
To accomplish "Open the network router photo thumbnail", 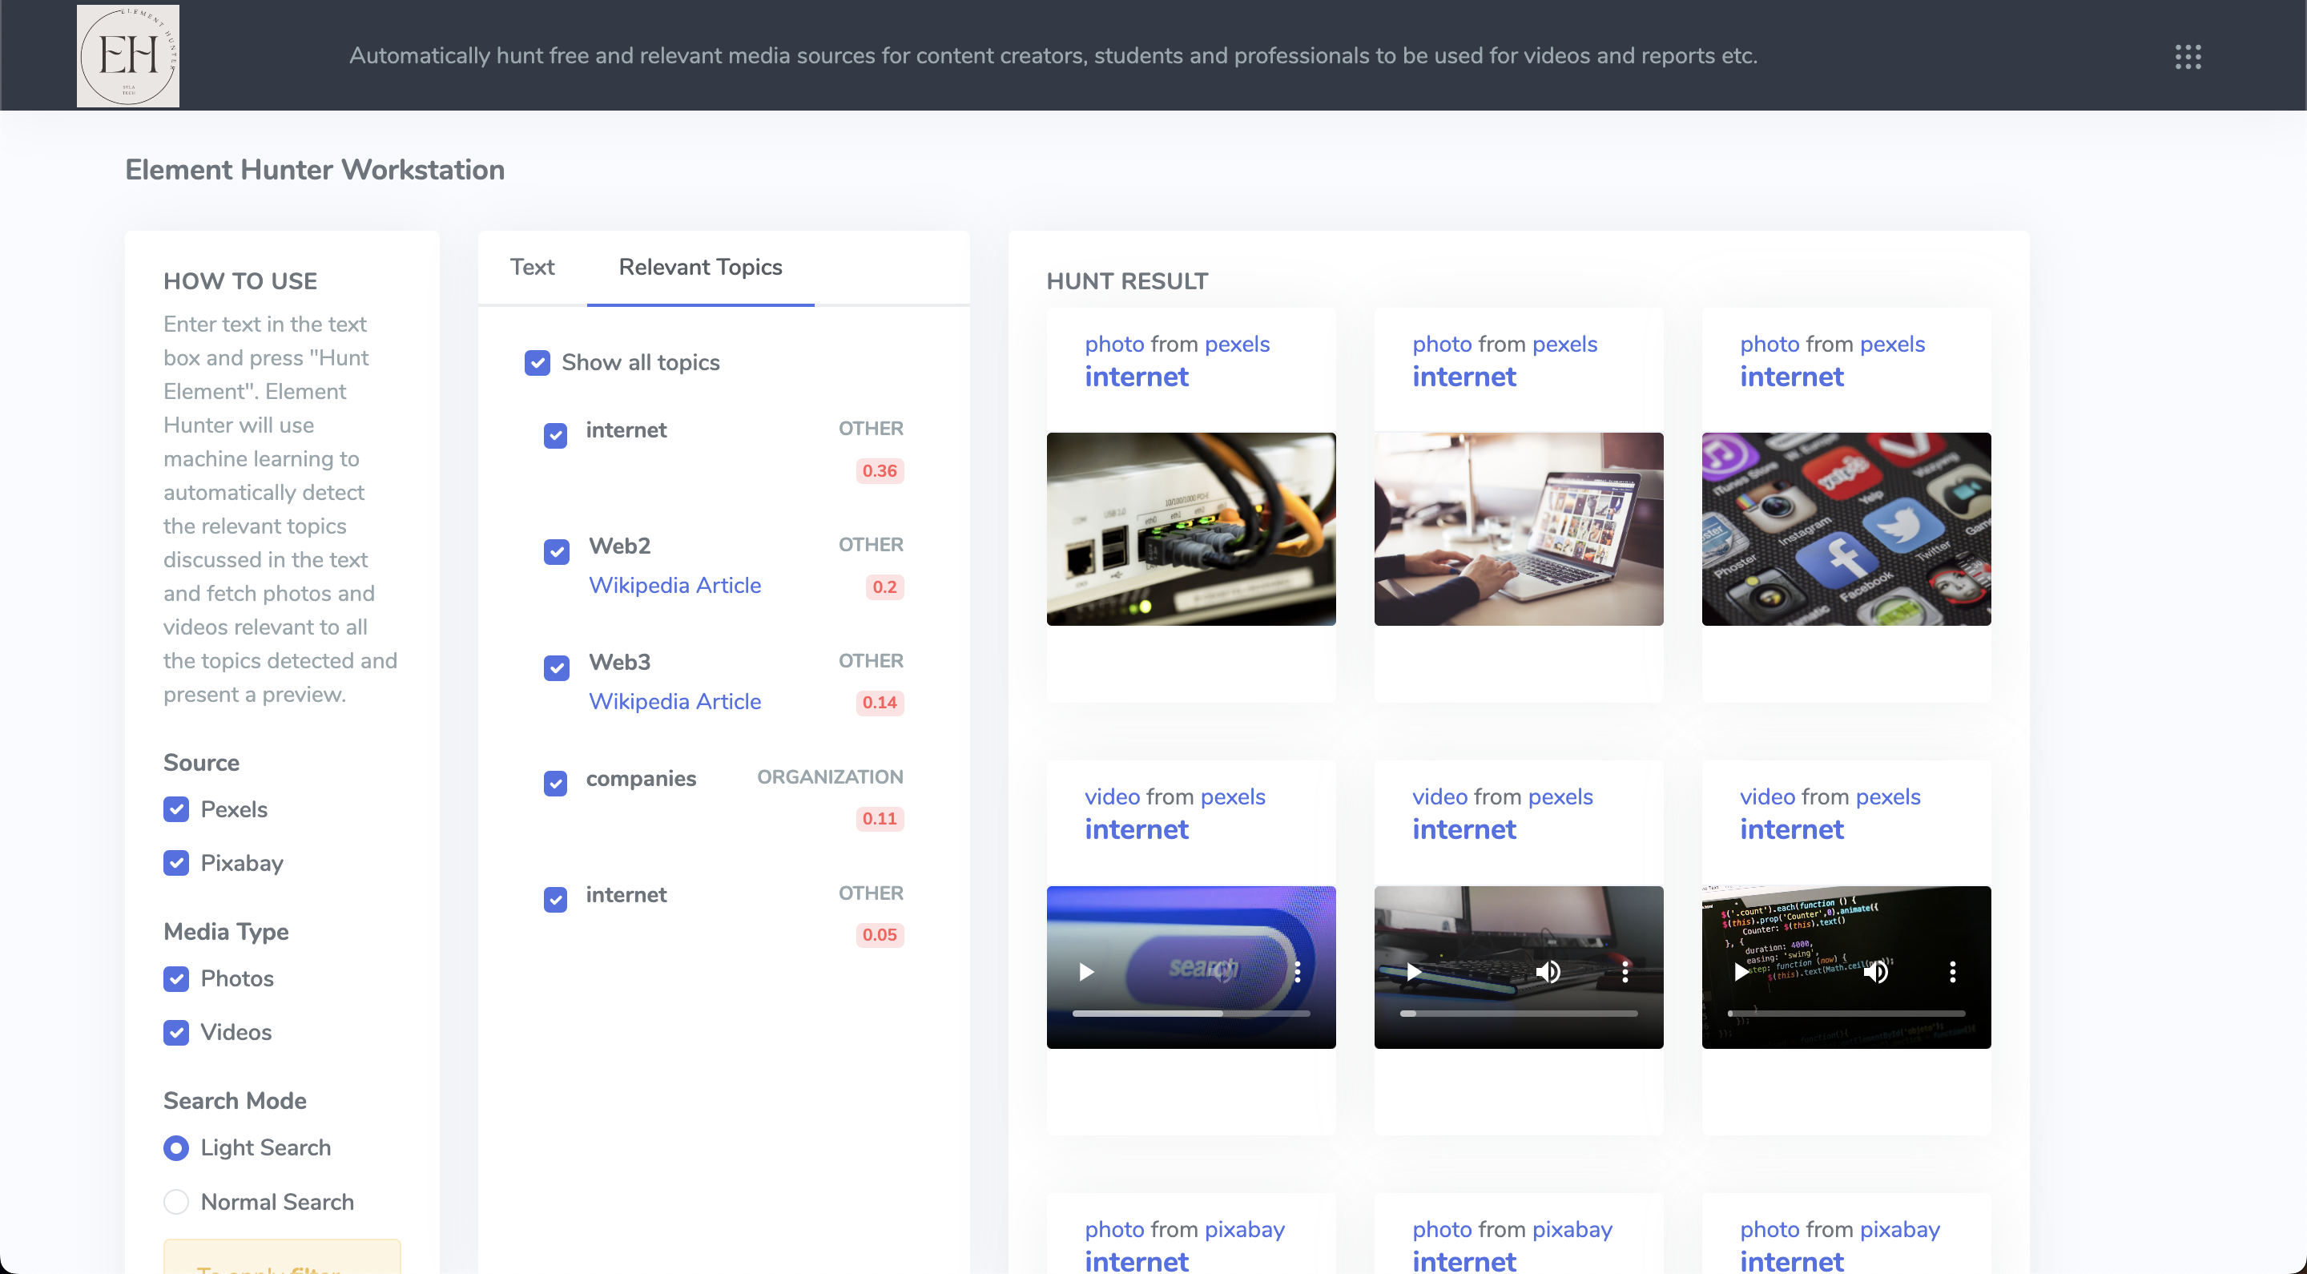I will 1191,529.
